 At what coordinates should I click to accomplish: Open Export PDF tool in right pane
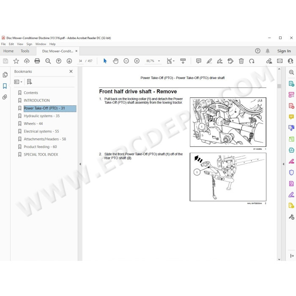tap(291, 84)
